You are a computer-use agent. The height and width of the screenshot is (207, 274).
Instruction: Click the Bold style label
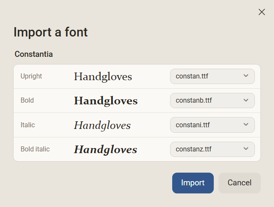[x=27, y=101]
